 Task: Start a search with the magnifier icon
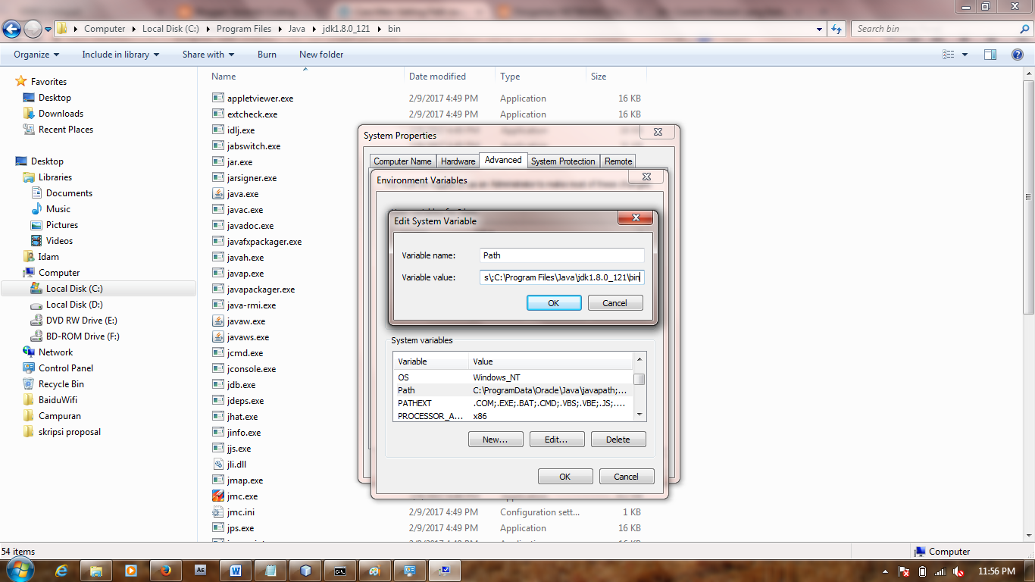1026,28
